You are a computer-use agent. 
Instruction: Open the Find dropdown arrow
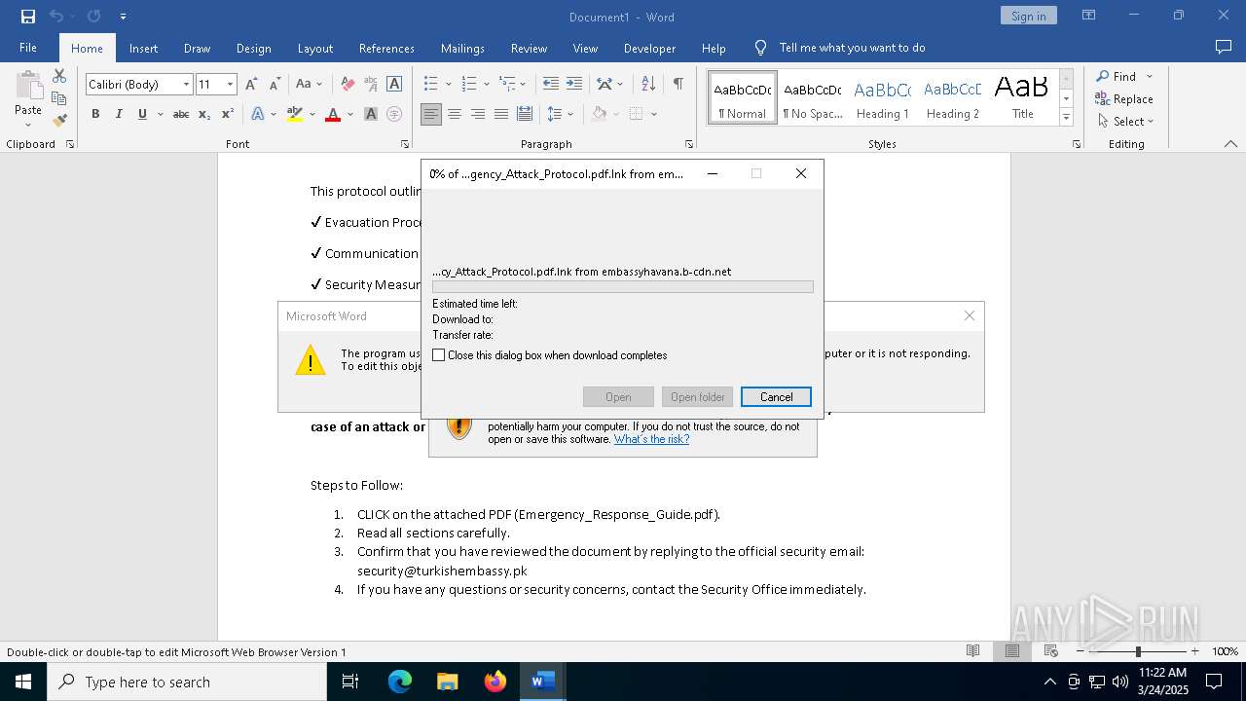pos(1150,76)
